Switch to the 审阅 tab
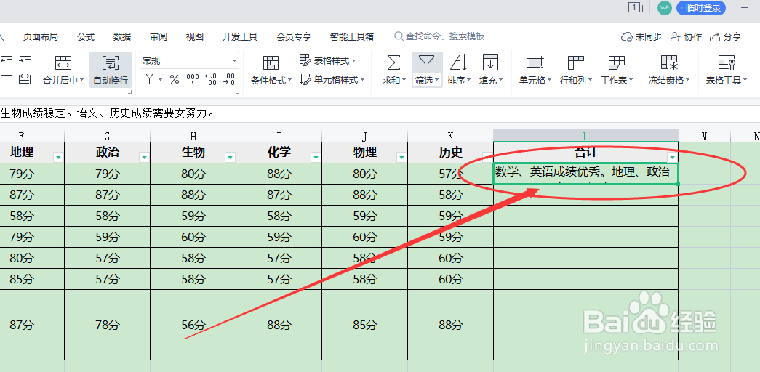The height and width of the screenshot is (372, 760). [159, 36]
